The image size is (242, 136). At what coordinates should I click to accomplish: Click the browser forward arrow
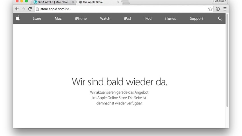coord(23,9)
